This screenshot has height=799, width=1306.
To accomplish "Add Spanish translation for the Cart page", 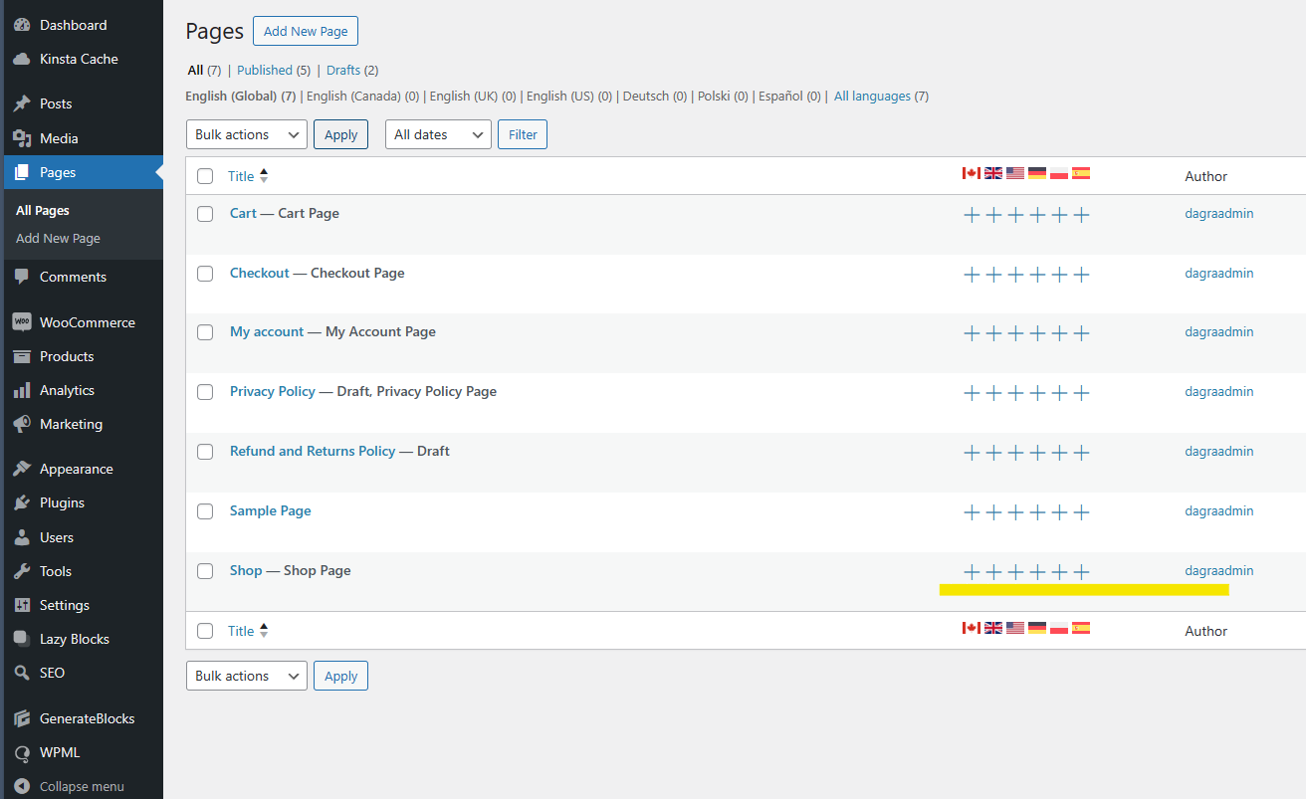I will point(1082,215).
